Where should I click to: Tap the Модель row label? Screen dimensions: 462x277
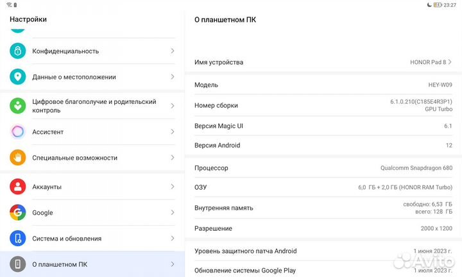(x=206, y=85)
